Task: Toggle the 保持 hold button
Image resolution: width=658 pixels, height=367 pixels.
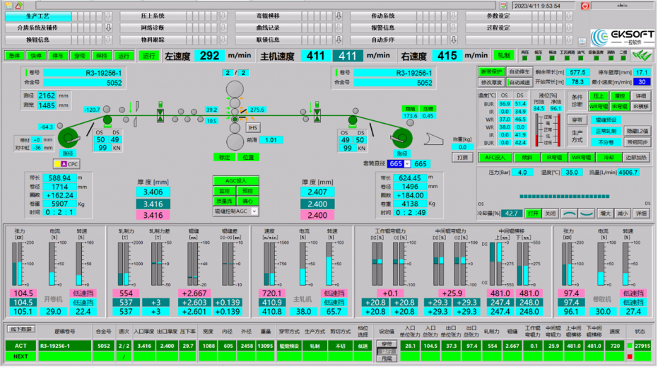Action: pyautogui.click(x=102, y=55)
